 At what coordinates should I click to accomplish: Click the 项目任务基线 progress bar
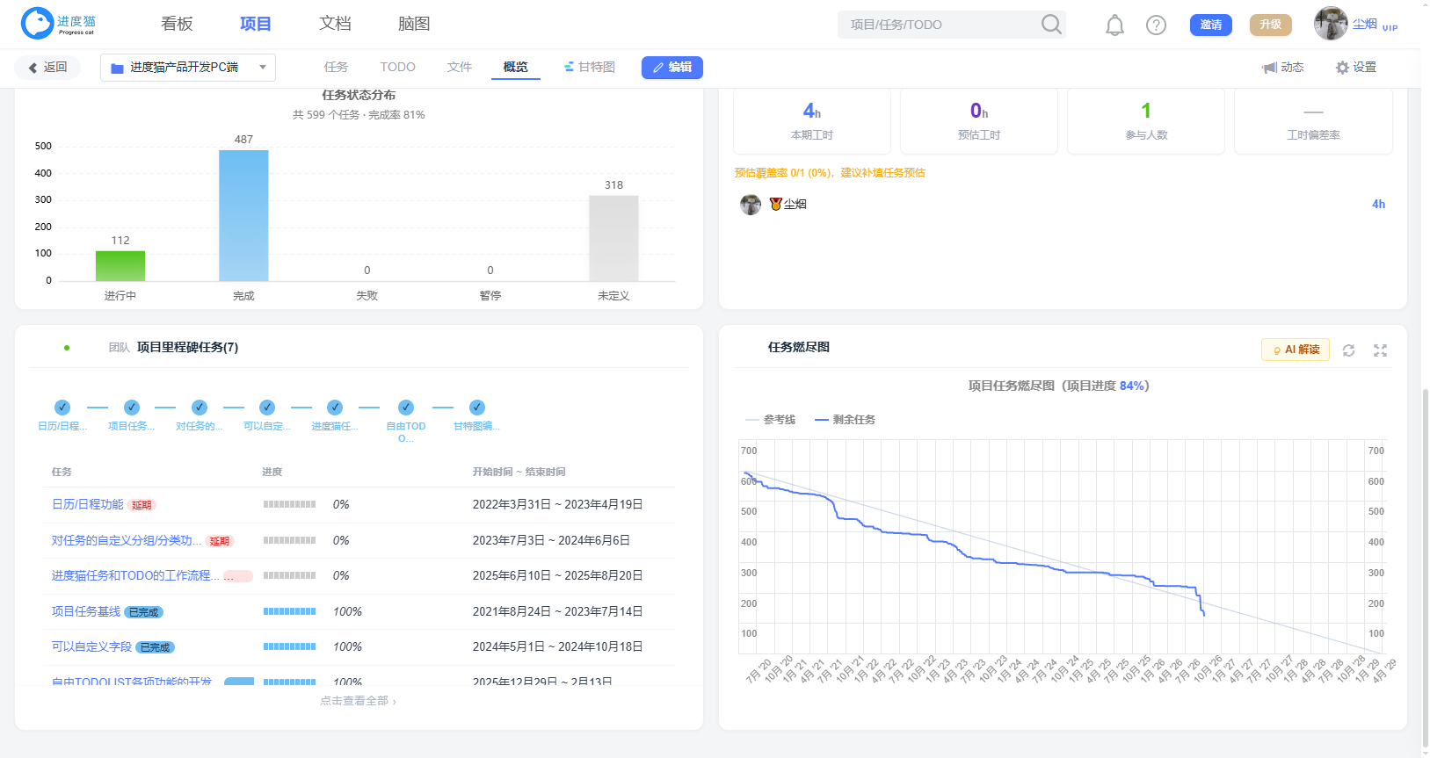pos(289,611)
